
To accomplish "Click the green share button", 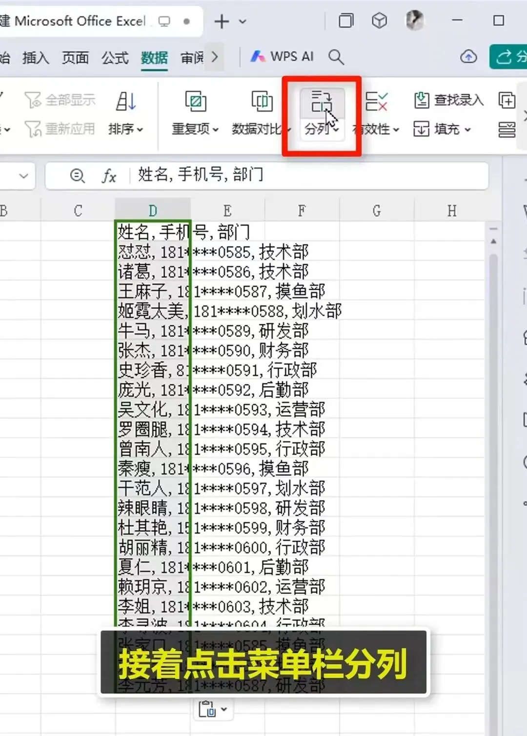I will click(x=508, y=57).
